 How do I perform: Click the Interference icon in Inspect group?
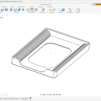[x=54, y=10]
